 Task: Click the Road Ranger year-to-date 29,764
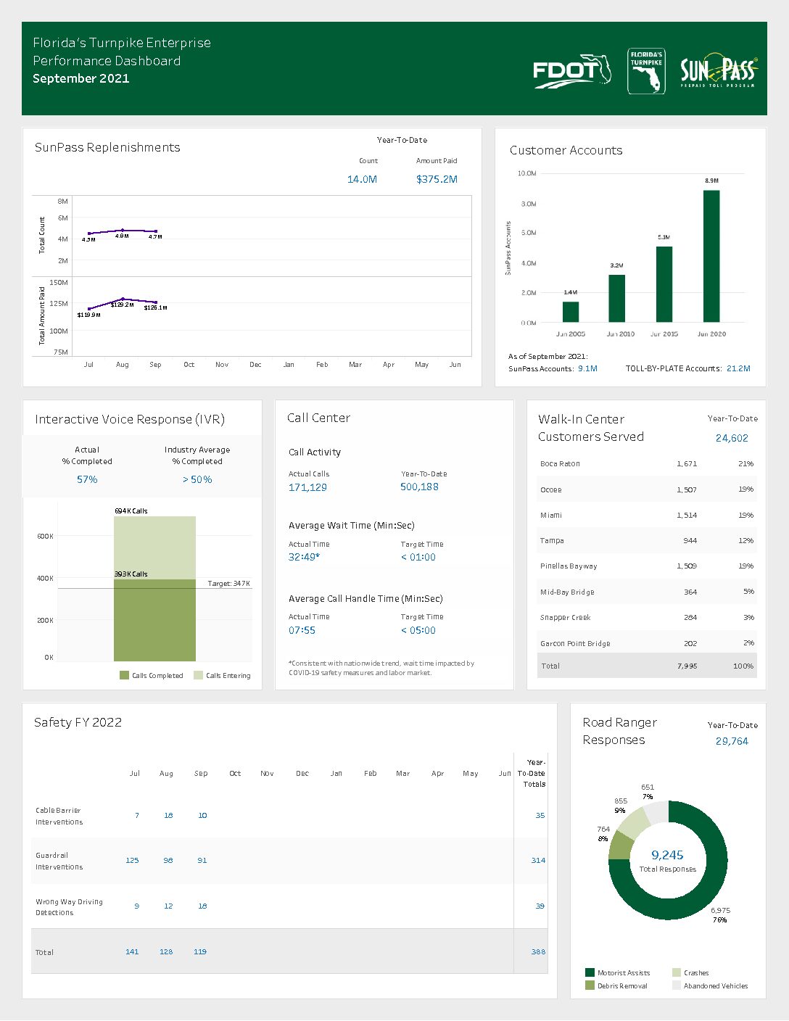[x=732, y=741]
